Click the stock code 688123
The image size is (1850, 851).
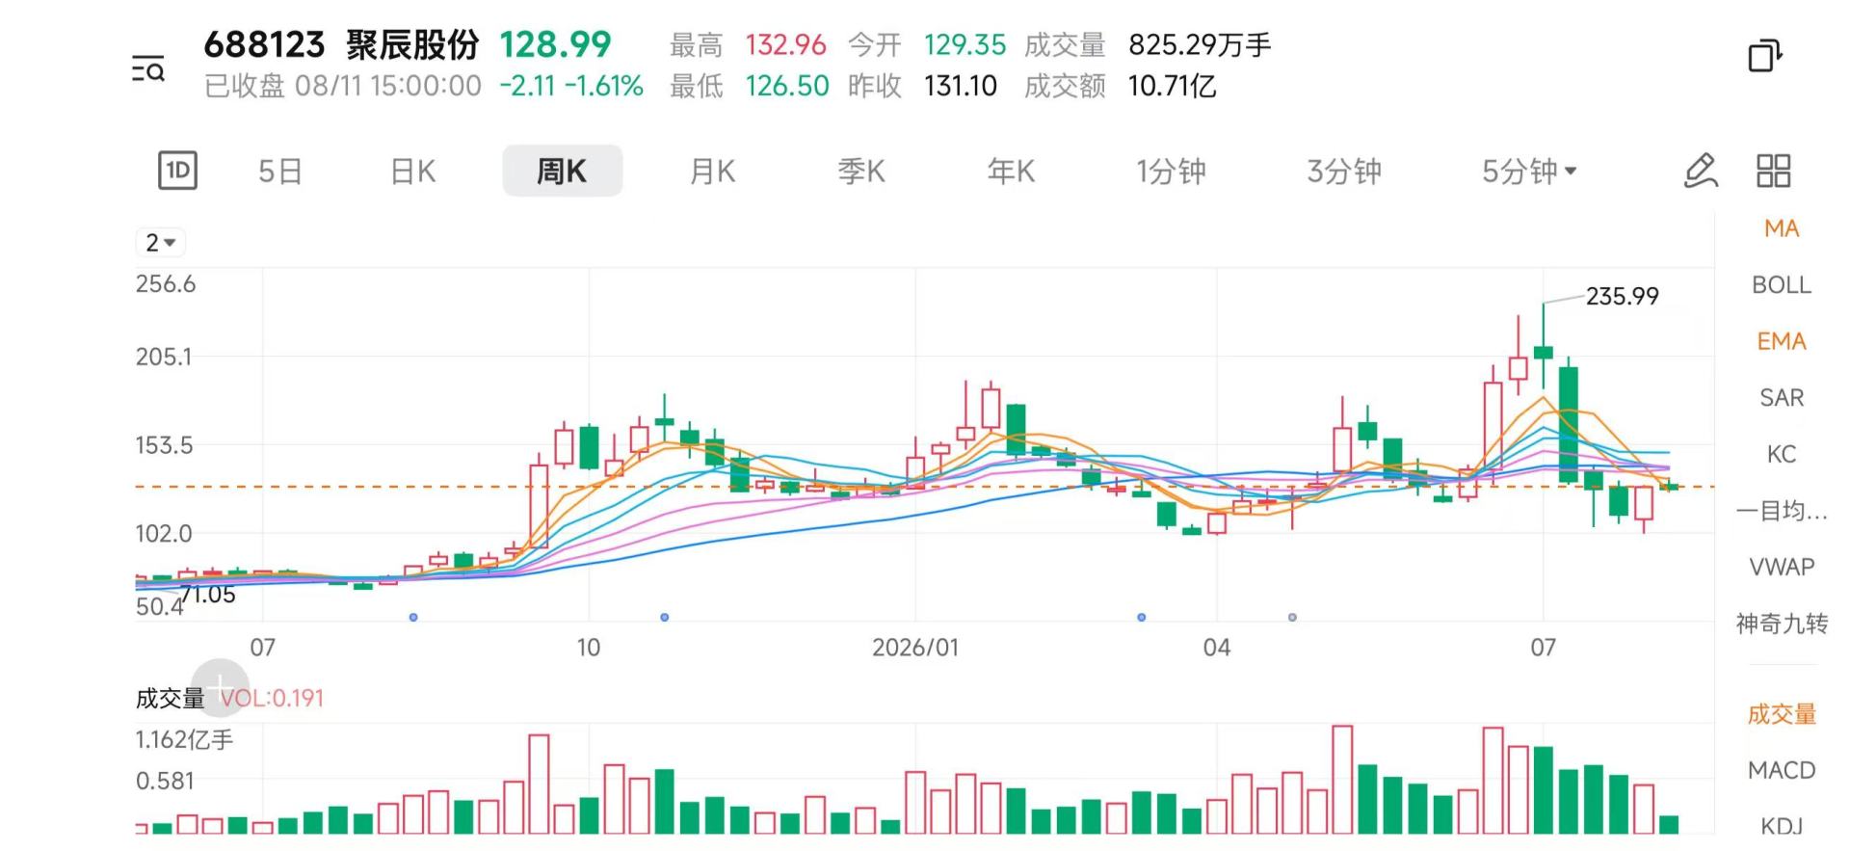[x=264, y=44]
